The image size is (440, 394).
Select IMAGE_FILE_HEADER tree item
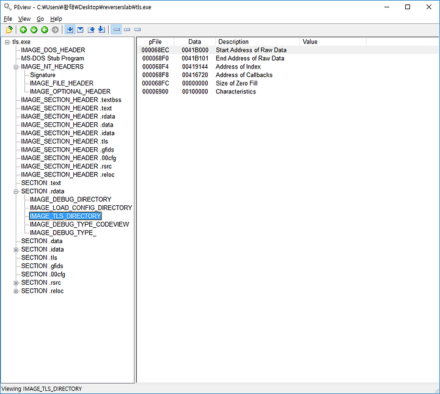pyautogui.click(x=62, y=83)
